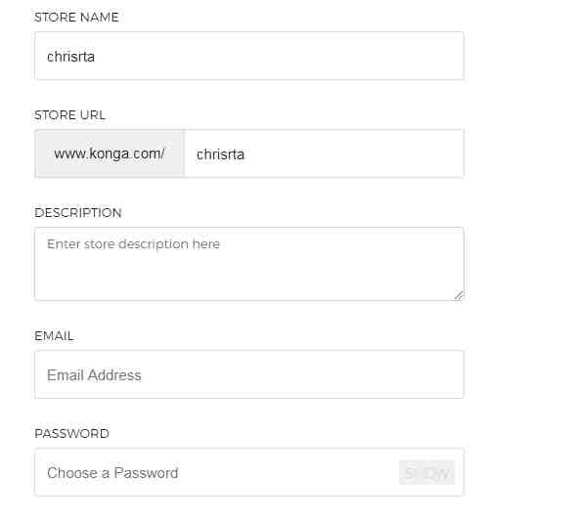
Task: Click the 'Choose a Password' placeholder text
Action: pos(112,473)
